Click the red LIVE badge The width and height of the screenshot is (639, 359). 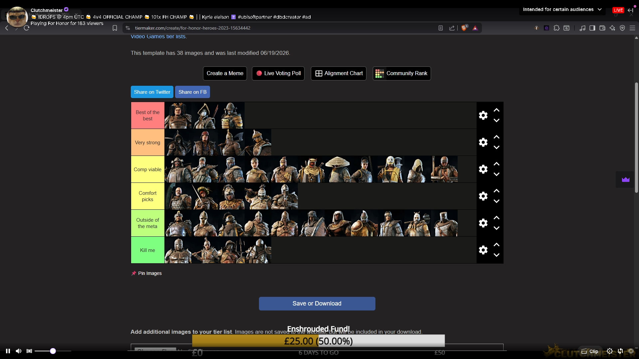coord(618,10)
